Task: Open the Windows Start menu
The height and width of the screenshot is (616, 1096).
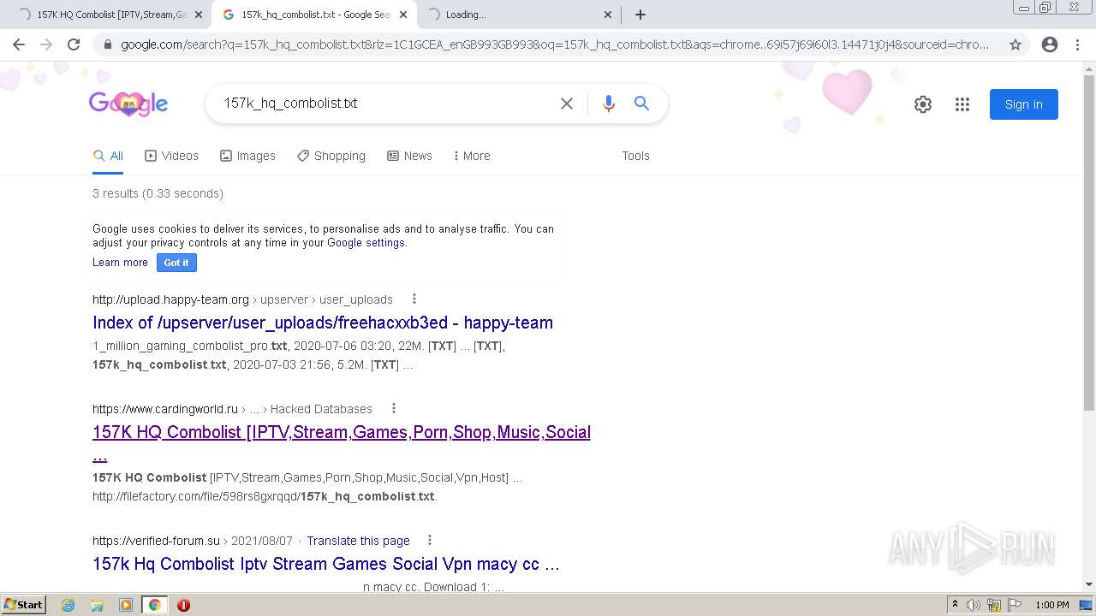Action: point(24,605)
